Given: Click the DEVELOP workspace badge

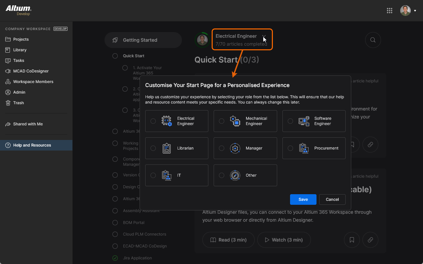Looking at the screenshot, I should pyautogui.click(x=61, y=29).
